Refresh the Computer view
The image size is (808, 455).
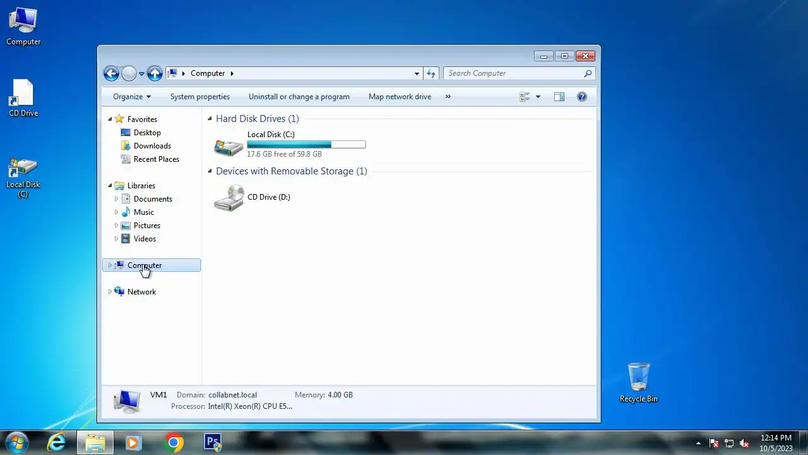click(431, 73)
